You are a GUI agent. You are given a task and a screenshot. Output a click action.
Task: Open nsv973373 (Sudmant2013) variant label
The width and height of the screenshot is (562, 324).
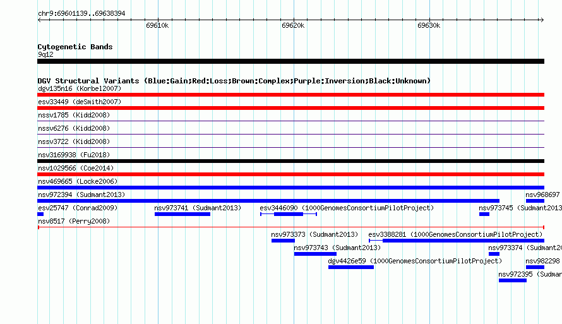[x=314, y=234]
